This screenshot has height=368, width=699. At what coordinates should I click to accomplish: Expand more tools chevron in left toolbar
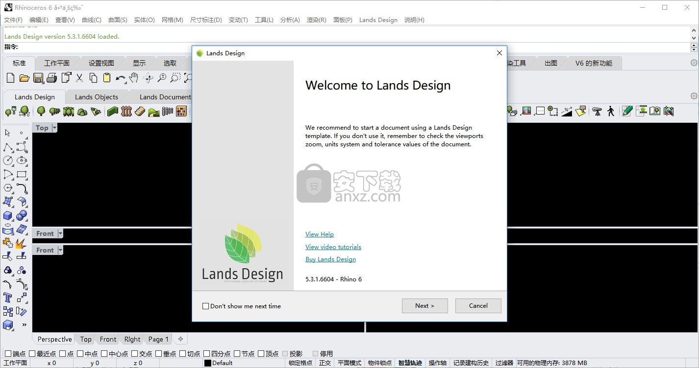[x=24, y=325]
